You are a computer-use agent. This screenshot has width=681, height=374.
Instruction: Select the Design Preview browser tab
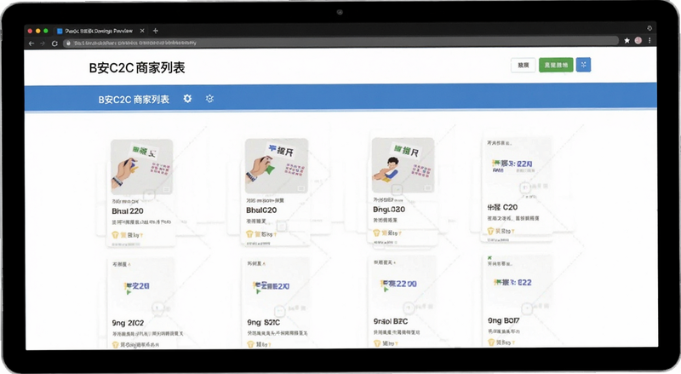(x=100, y=31)
